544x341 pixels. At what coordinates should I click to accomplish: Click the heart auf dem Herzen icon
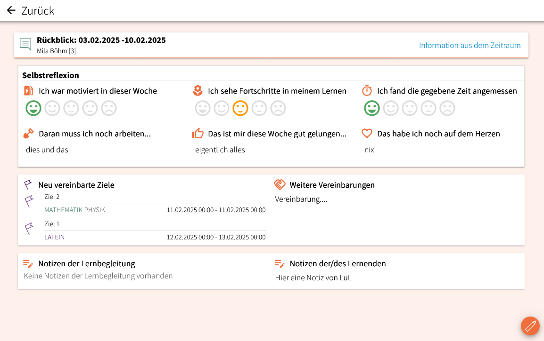367,133
